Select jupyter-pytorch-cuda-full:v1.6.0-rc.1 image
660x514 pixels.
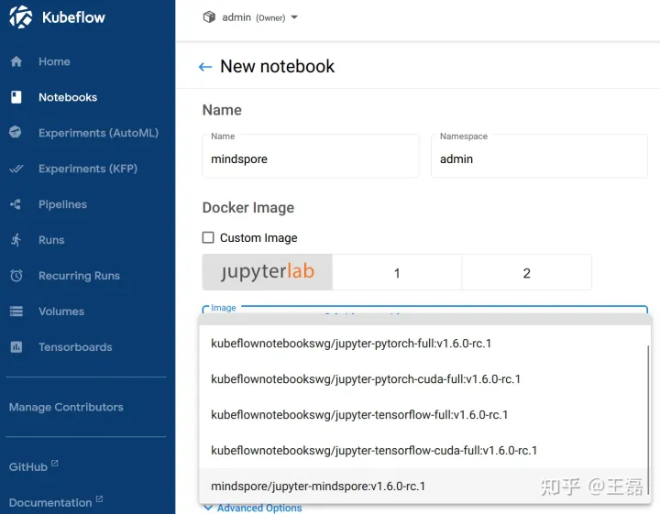coord(423,379)
